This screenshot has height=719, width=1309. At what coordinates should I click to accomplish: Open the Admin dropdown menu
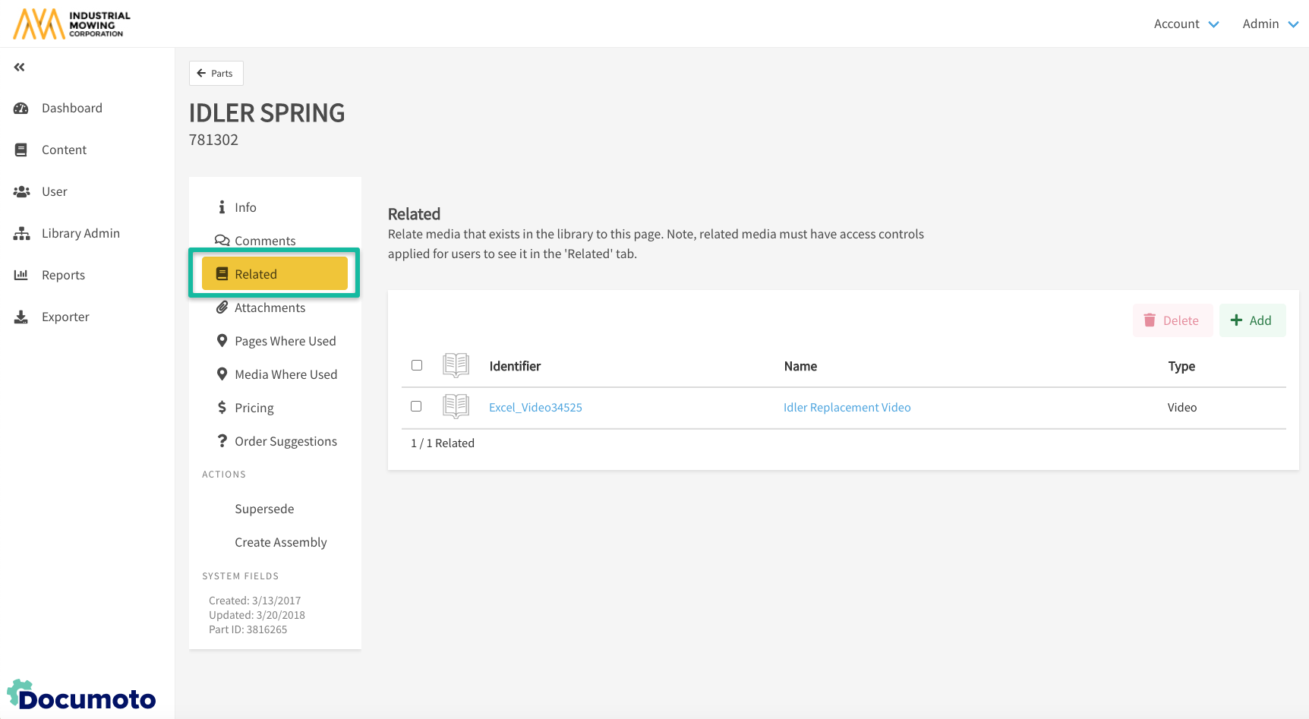click(1270, 24)
